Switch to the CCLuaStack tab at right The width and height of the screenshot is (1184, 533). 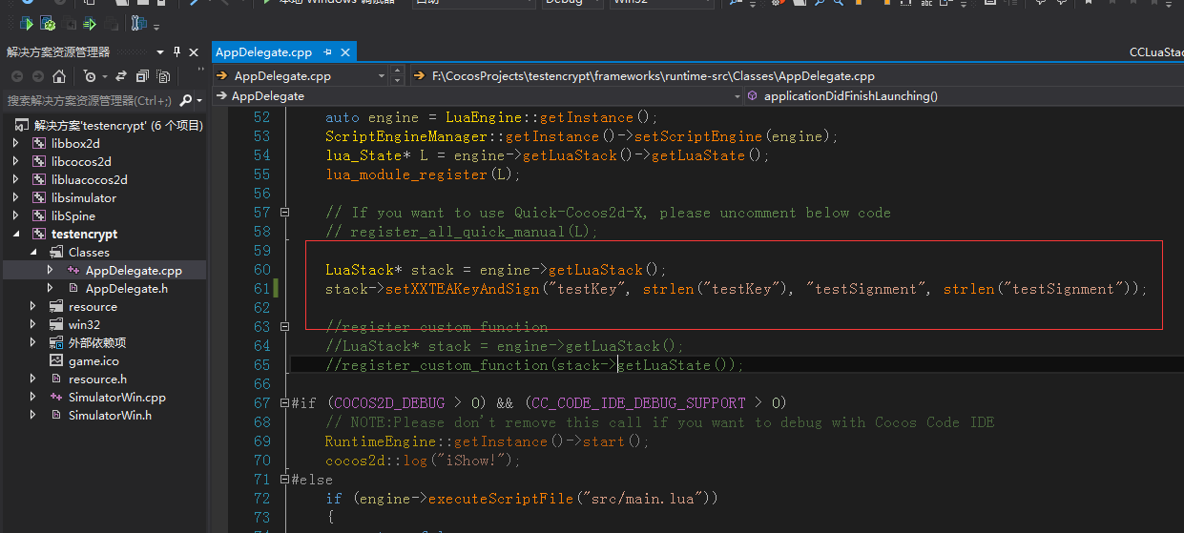(x=1155, y=51)
